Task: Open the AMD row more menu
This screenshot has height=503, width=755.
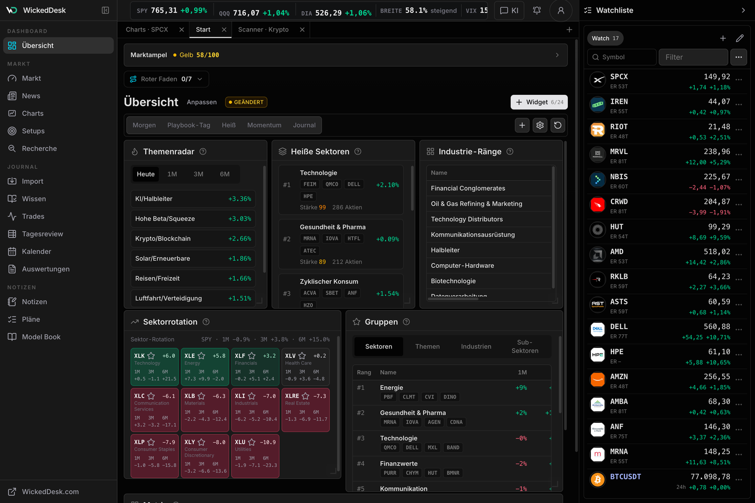Action: 739,255
